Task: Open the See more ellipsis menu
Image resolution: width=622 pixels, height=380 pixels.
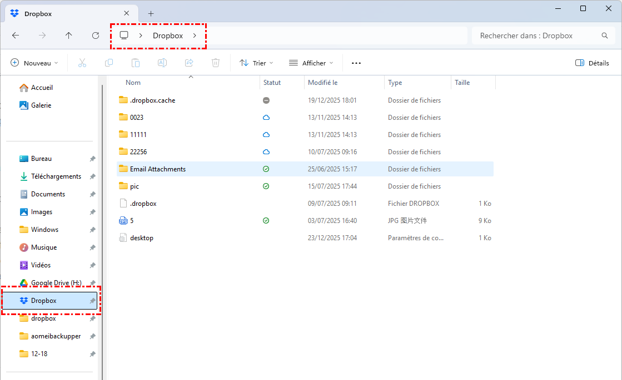Action: tap(356, 63)
